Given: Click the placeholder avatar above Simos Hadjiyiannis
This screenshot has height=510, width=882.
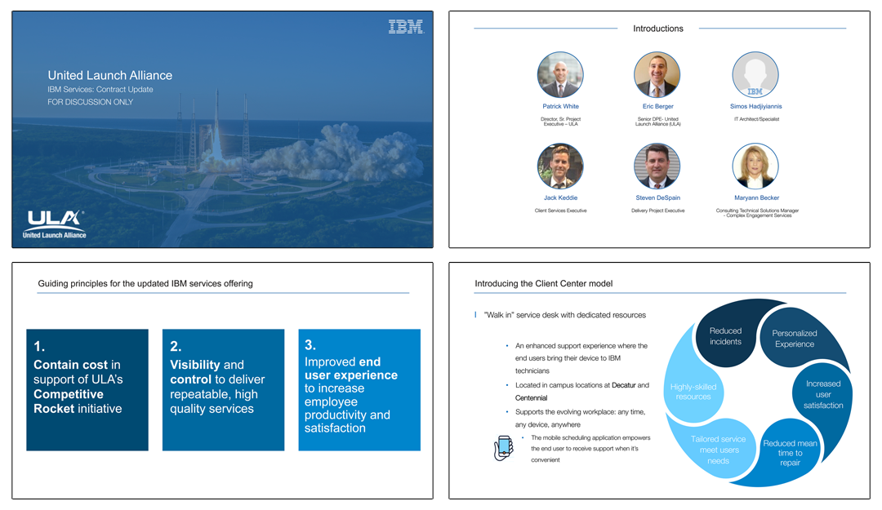Looking at the screenshot, I should [x=755, y=75].
